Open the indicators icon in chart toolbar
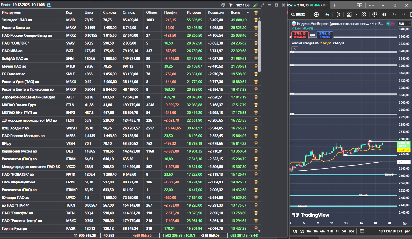Screen dimensions: 412x239 pyautogui.click(x=349, y=15)
